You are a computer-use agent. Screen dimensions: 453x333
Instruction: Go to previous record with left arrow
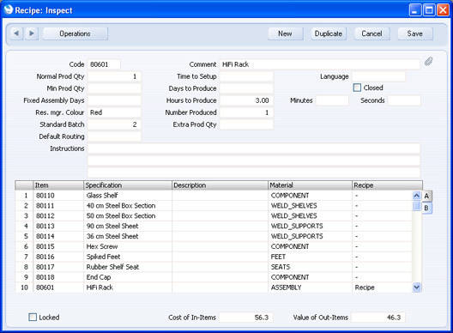[x=16, y=33]
